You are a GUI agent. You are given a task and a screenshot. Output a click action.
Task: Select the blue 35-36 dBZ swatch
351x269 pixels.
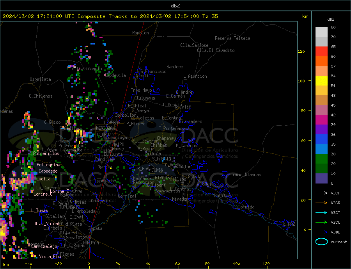pyautogui.click(x=321, y=139)
